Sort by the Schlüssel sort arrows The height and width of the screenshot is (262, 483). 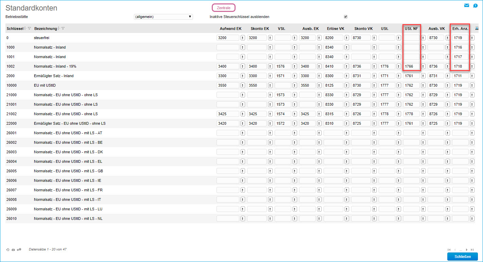(25, 29)
